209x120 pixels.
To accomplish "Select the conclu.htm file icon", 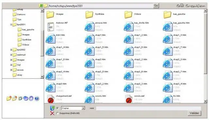I will [x=89, y=99].
